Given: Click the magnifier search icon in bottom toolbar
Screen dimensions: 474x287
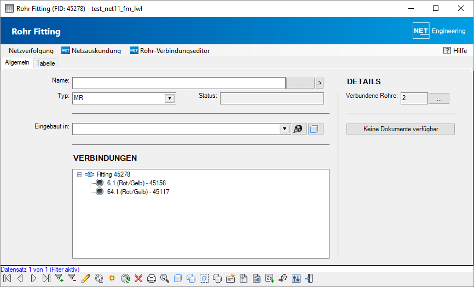Looking at the screenshot, I should (x=164, y=278).
